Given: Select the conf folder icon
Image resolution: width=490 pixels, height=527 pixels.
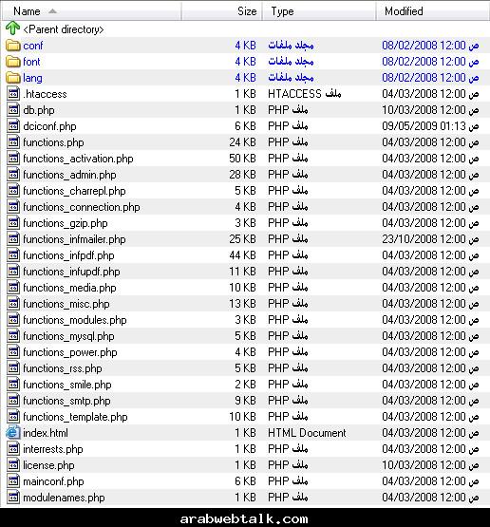Looking at the screenshot, I should click(x=13, y=45).
